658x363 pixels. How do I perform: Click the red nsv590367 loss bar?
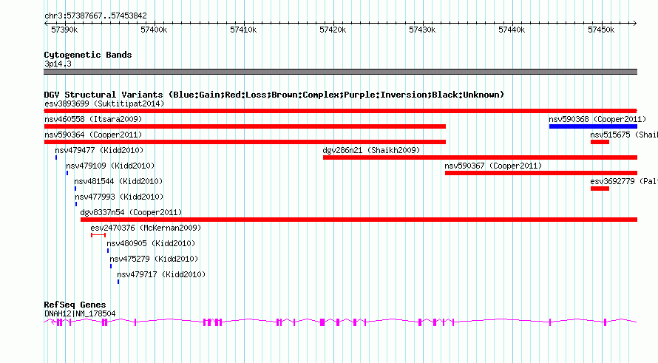click(x=541, y=173)
